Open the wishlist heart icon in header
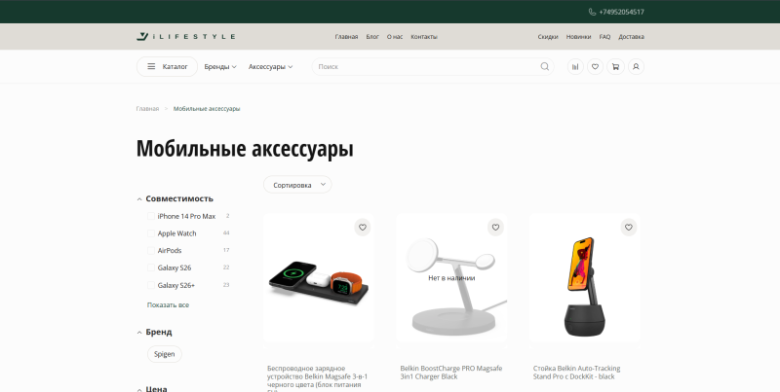This screenshot has width=780, height=392. coord(595,66)
